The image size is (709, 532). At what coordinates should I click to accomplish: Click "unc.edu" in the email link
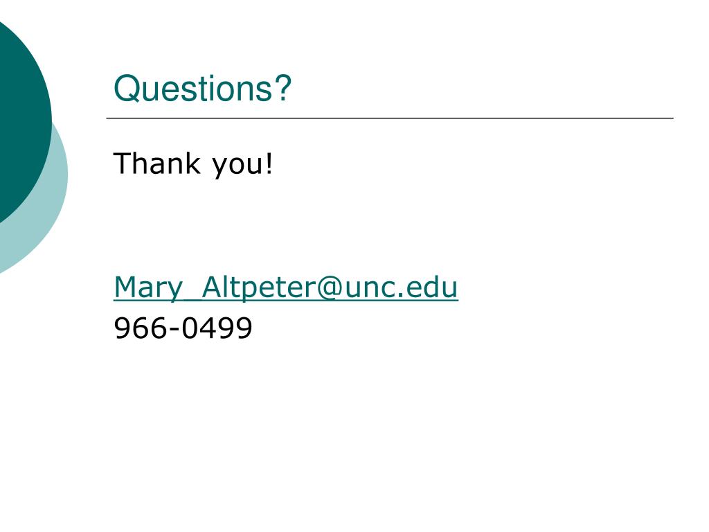[x=402, y=287]
